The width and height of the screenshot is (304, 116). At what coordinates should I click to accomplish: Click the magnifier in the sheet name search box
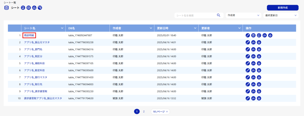coord(218,15)
